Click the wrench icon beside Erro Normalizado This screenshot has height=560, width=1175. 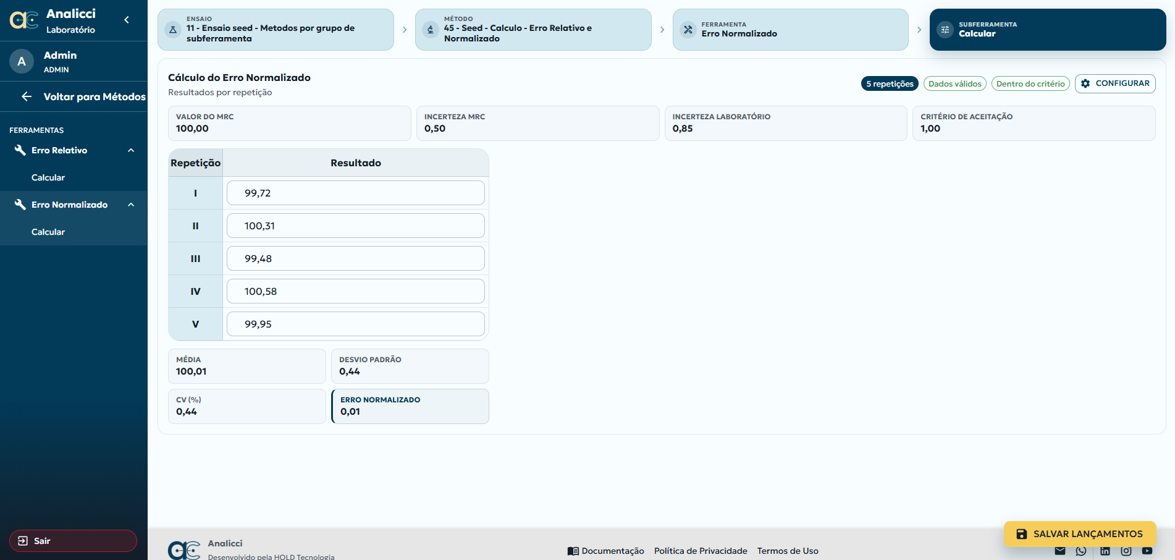pyautogui.click(x=20, y=205)
